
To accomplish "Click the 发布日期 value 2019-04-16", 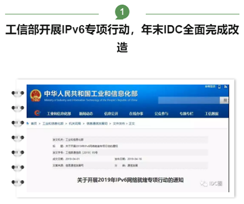I will pos(134,159).
